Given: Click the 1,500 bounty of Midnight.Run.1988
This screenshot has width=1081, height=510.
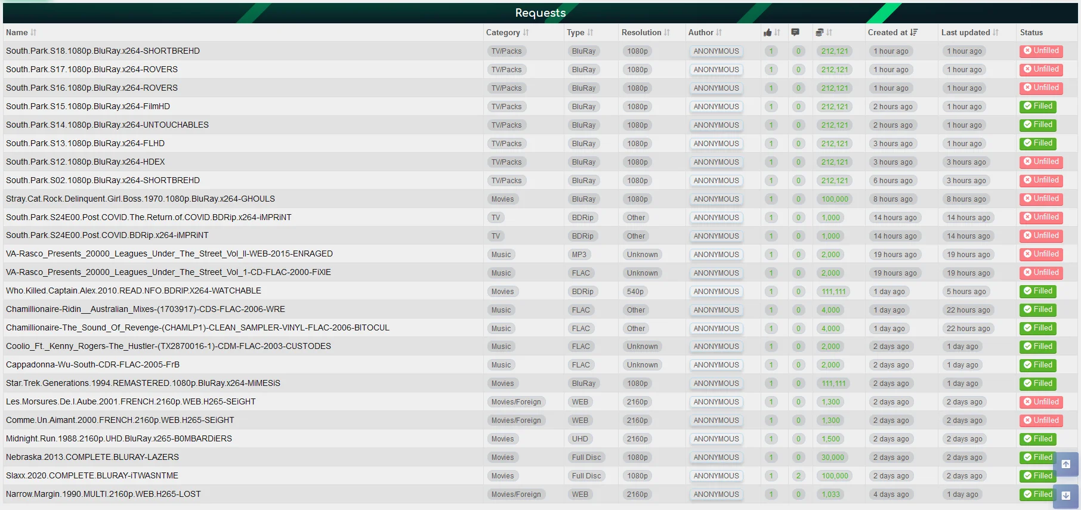Looking at the screenshot, I should coord(830,439).
